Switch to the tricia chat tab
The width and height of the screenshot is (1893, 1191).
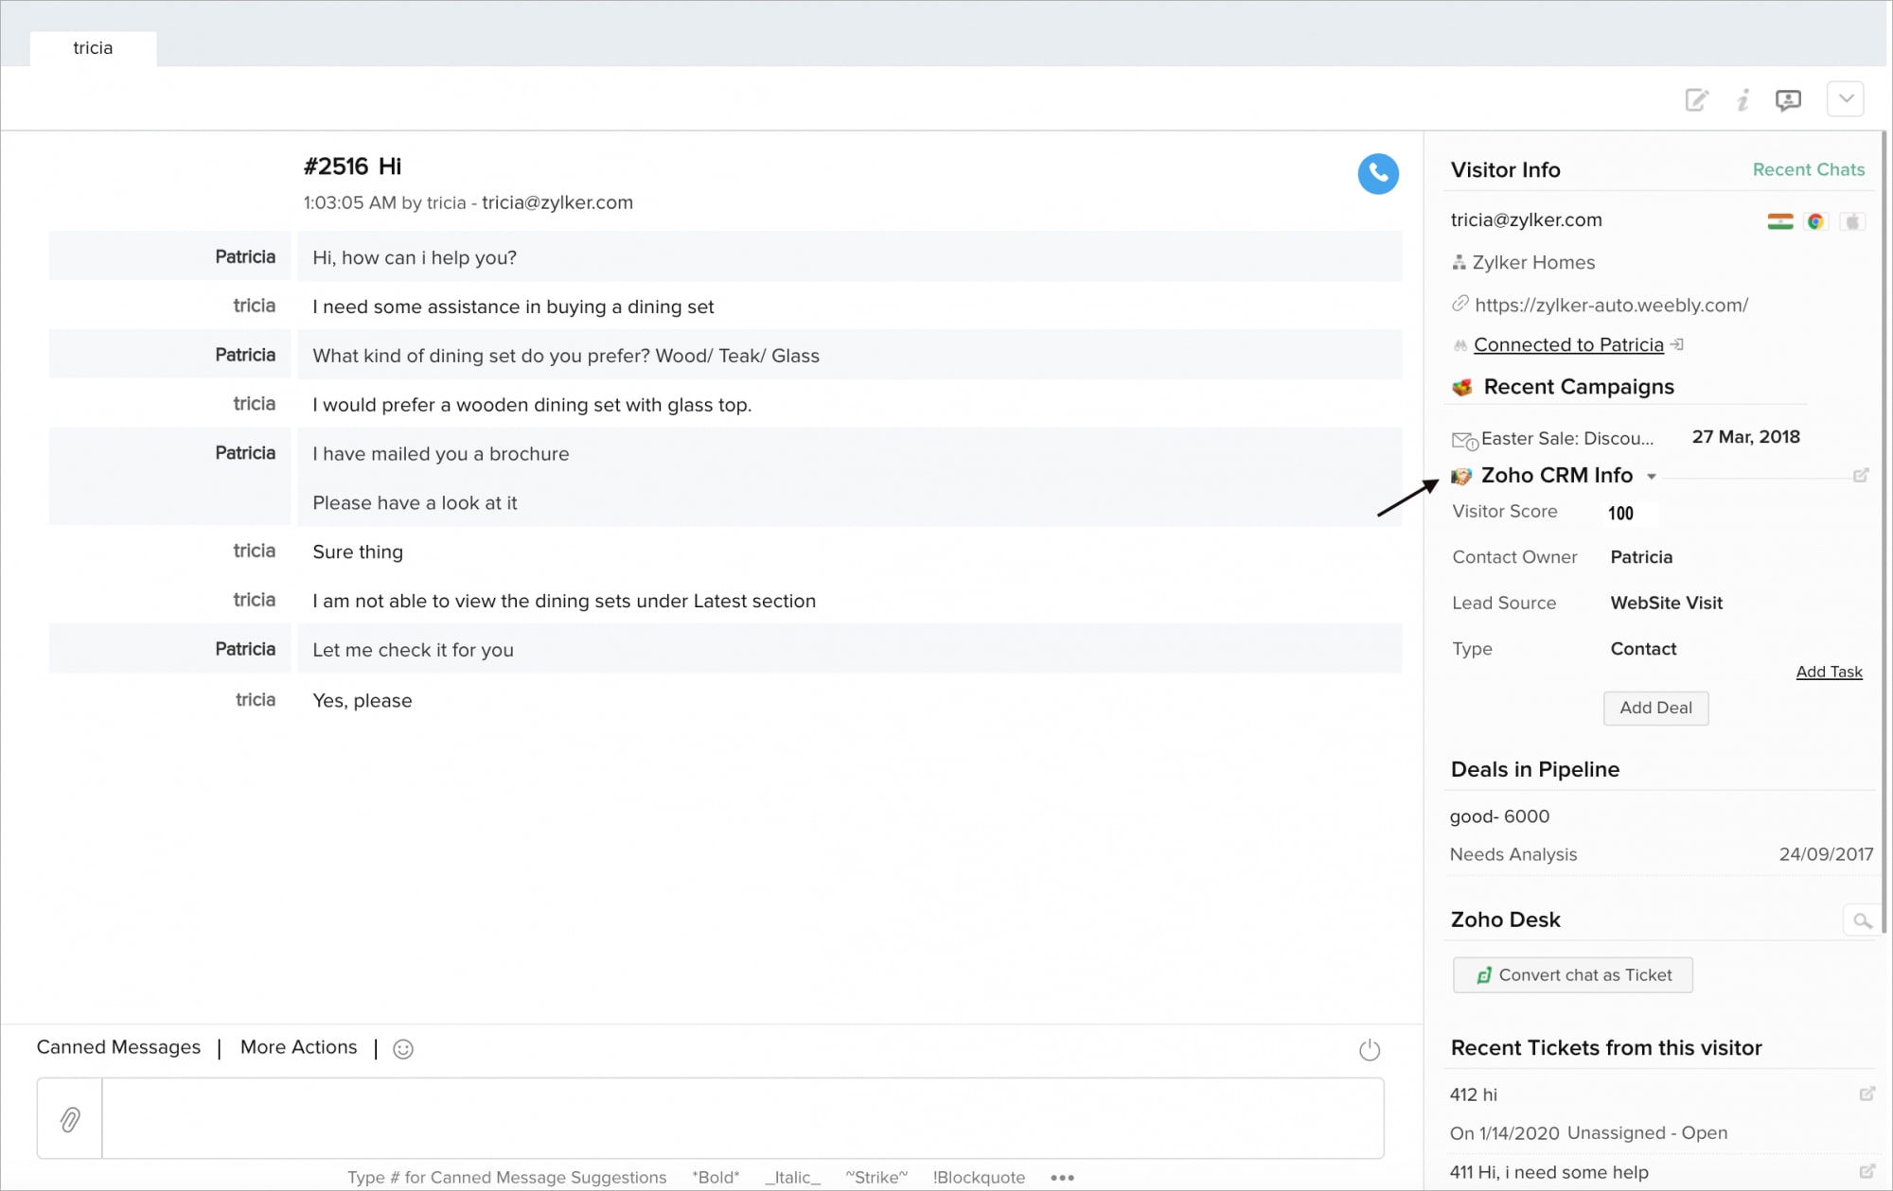click(x=93, y=48)
